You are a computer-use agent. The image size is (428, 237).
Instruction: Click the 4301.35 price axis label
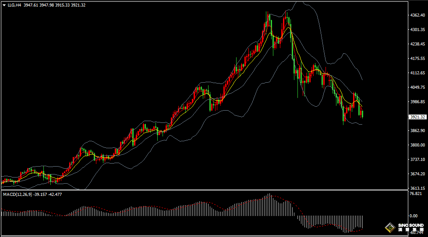click(x=417, y=30)
